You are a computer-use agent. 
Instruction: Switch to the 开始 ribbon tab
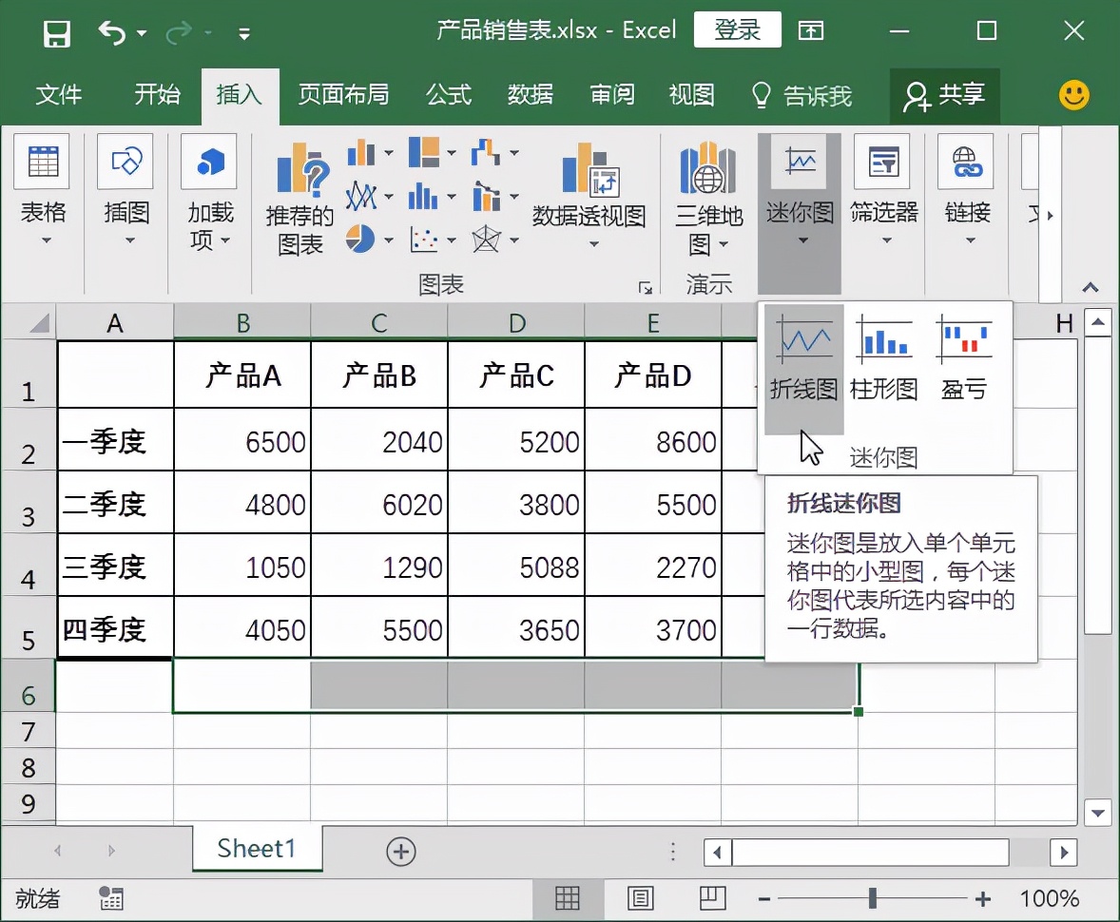(x=156, y=95)
